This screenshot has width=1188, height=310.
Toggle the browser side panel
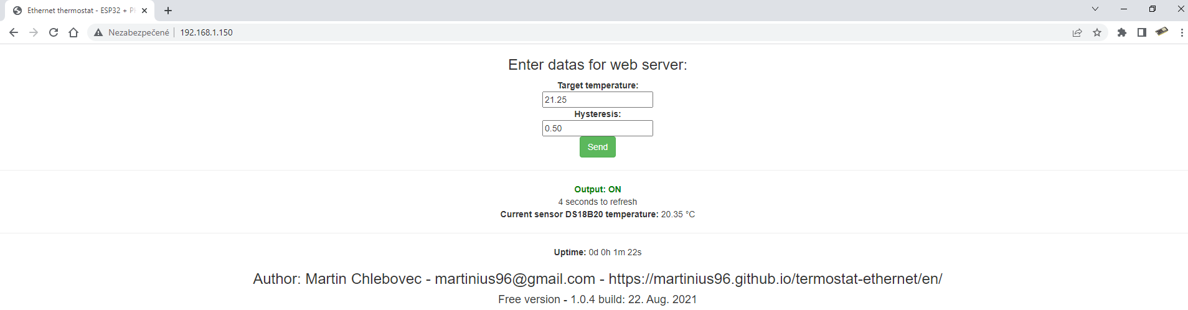[x=1142, y=32]
